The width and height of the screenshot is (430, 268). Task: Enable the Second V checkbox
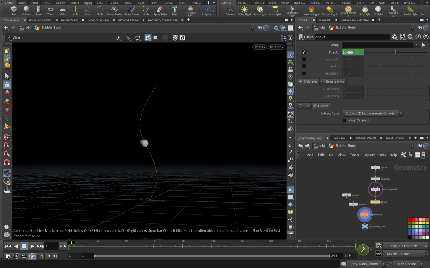[x=304, y=73]
